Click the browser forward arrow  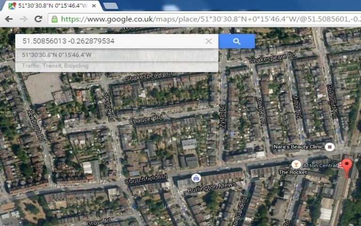pyautogui.click(x=24, y=19)
